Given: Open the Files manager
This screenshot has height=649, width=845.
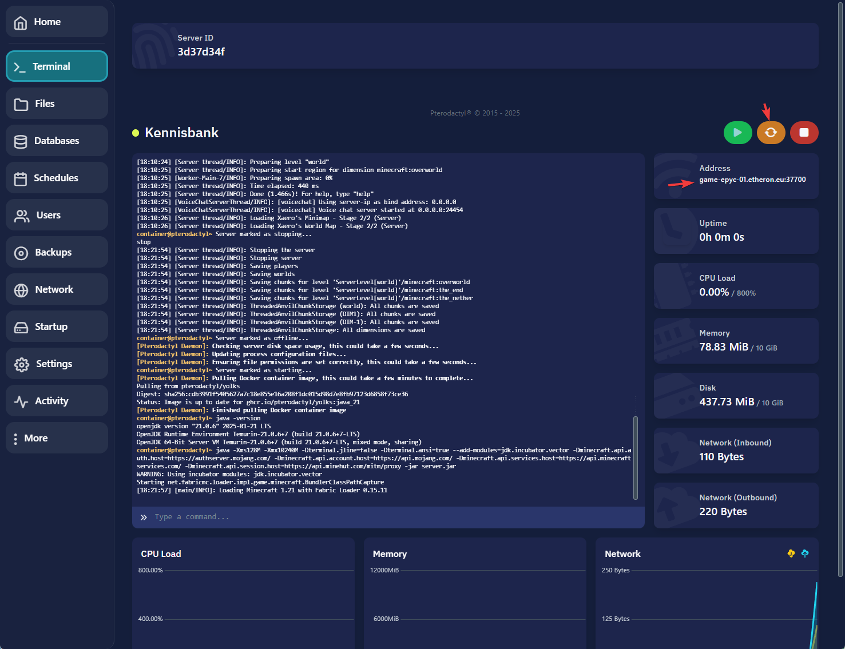Looking at the screenshot, I should (x=57, y=103).
